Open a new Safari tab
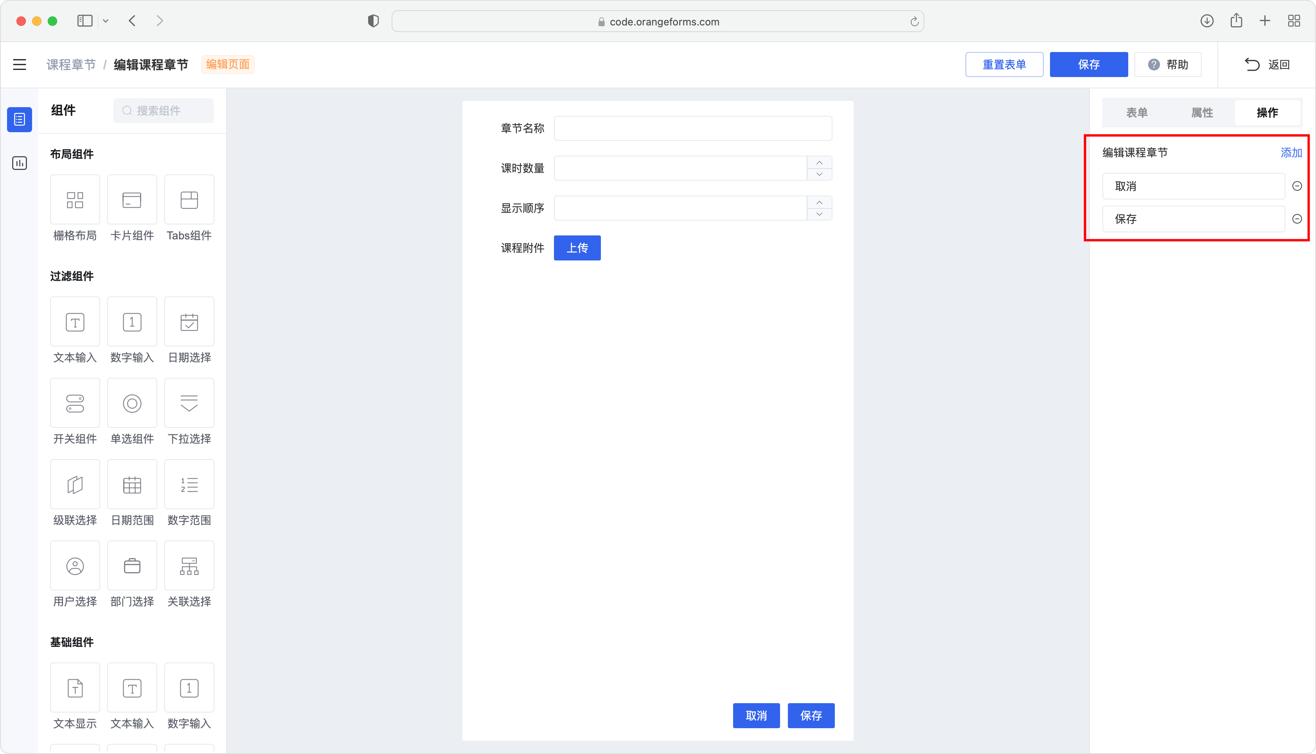 pos(1265,21)
